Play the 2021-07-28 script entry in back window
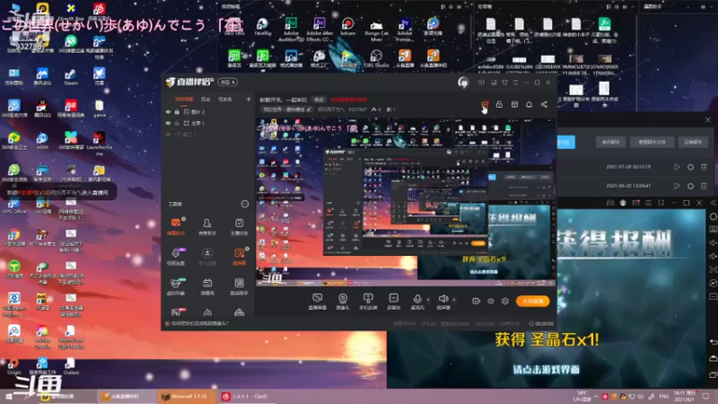 (677, 167)
